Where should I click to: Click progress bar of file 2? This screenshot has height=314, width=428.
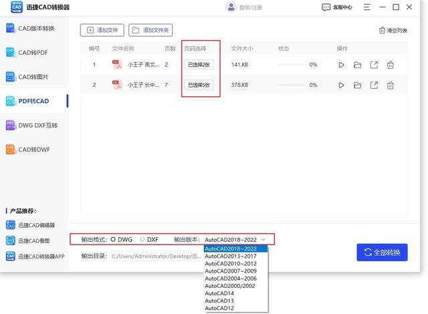pos(292,85)
